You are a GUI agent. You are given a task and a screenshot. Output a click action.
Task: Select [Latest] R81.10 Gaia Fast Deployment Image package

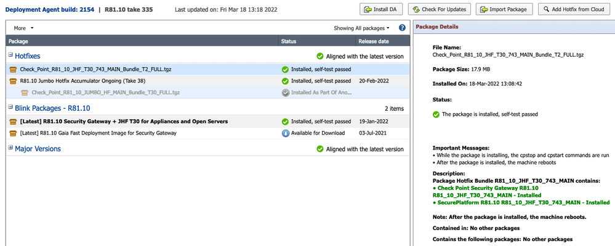pos(208,133)
